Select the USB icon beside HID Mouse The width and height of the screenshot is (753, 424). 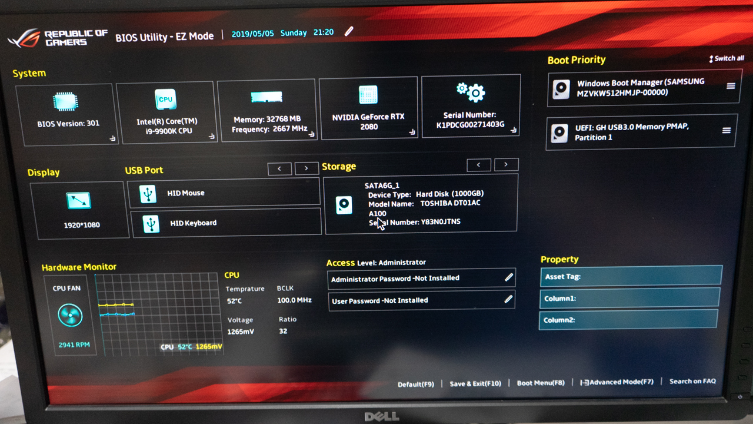(148, 194)
